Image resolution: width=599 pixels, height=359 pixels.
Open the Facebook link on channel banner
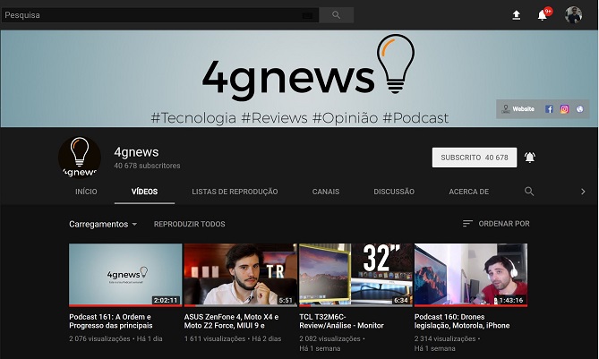[x=549, y=109]
